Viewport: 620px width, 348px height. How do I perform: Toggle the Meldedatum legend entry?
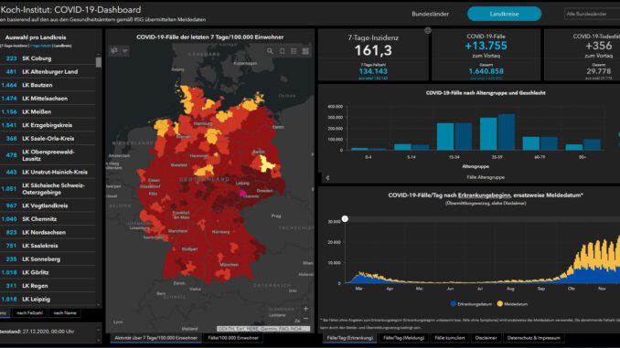pos(512,304)
